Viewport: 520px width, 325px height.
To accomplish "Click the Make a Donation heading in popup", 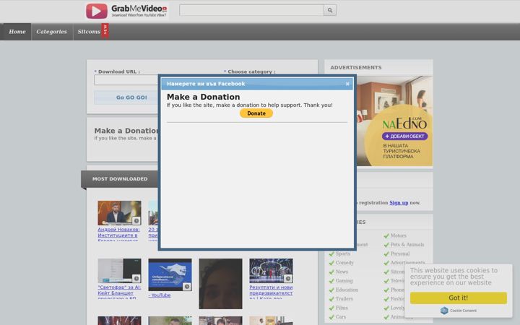I will point(203,97).
